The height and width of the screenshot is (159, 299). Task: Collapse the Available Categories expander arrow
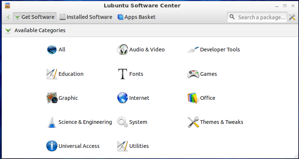[x=8, y=31]
